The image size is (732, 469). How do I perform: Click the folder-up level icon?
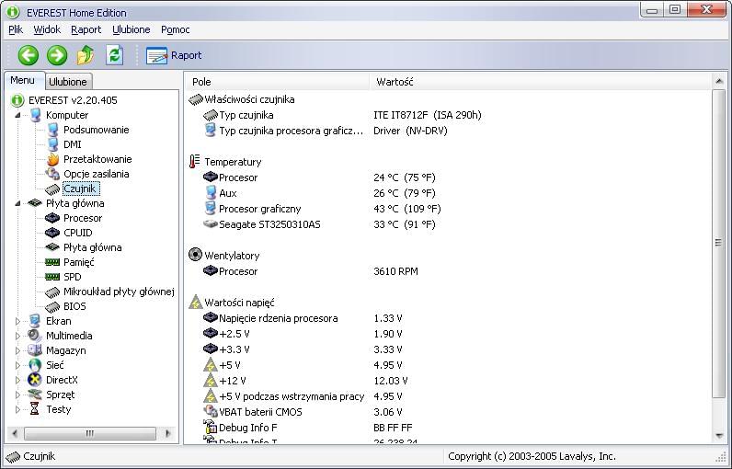point(86,55)
